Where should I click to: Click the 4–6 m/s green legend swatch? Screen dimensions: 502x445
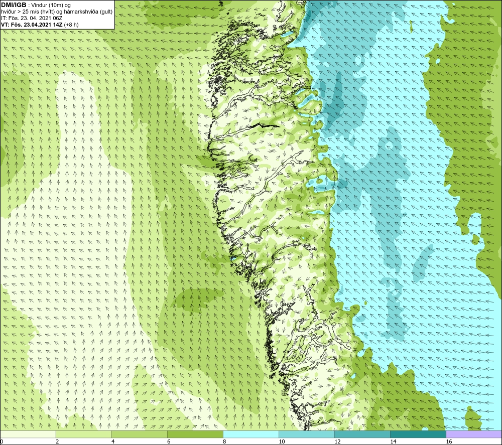point(139,434)
